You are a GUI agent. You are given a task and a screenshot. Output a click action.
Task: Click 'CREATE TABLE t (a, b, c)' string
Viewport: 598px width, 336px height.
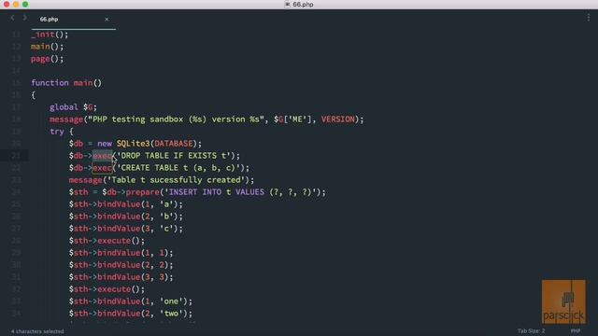point(178,168)
